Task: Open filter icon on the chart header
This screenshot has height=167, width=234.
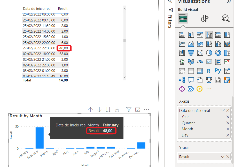Action: [x=129, y=110]
